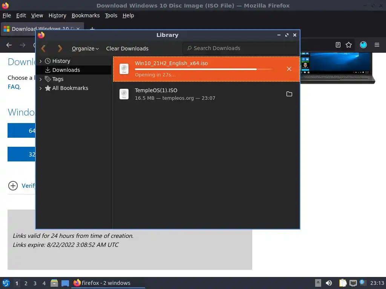Image resolution: width=386 pixels, height=289 pixels.
Task: Navigate back in the Firefox browser window
Action: 9,45
